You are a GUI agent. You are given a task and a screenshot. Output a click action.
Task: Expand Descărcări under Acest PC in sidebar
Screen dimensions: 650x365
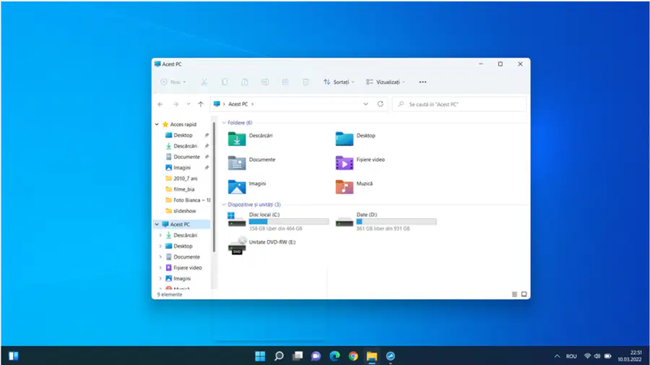[x=160, y=235]
